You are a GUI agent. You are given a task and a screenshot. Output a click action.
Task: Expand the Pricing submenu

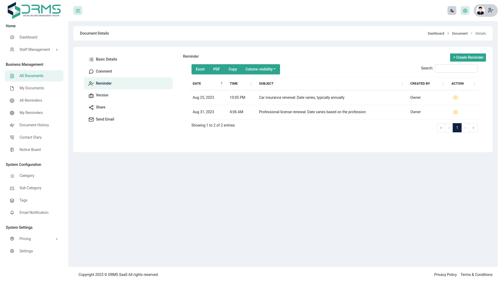57,239
